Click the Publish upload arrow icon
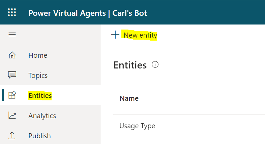The width and height of the screenshot is (265, 144). point(12,136)
